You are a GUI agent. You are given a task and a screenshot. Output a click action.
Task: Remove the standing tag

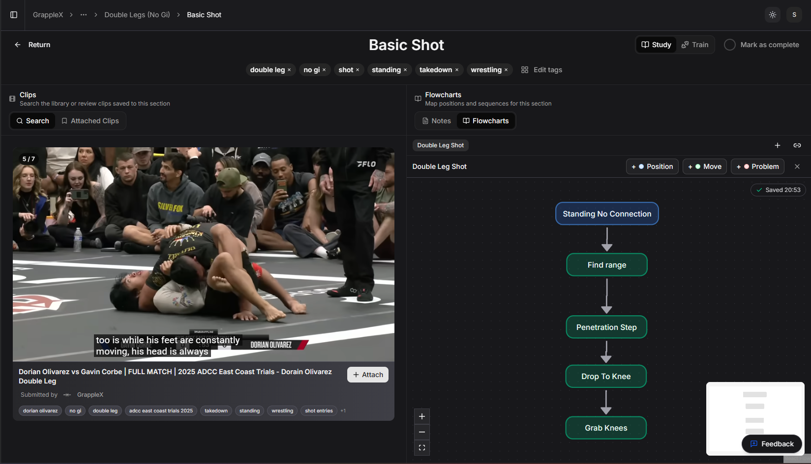405,70
